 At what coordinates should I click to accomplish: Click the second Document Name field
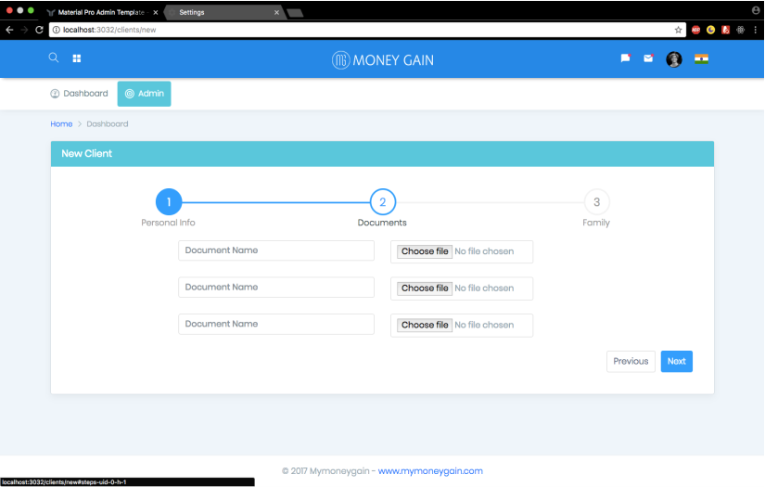tap(276, 288)
